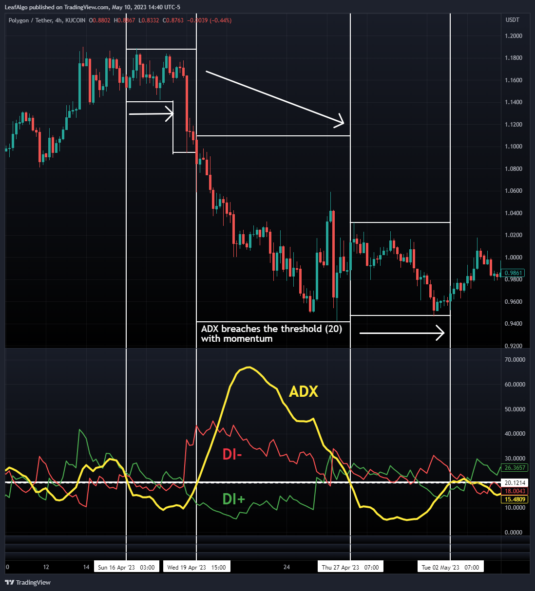
Task: Click the 'Sun 16 Apr '23 03:00' date label
Action: coord(126,567)
